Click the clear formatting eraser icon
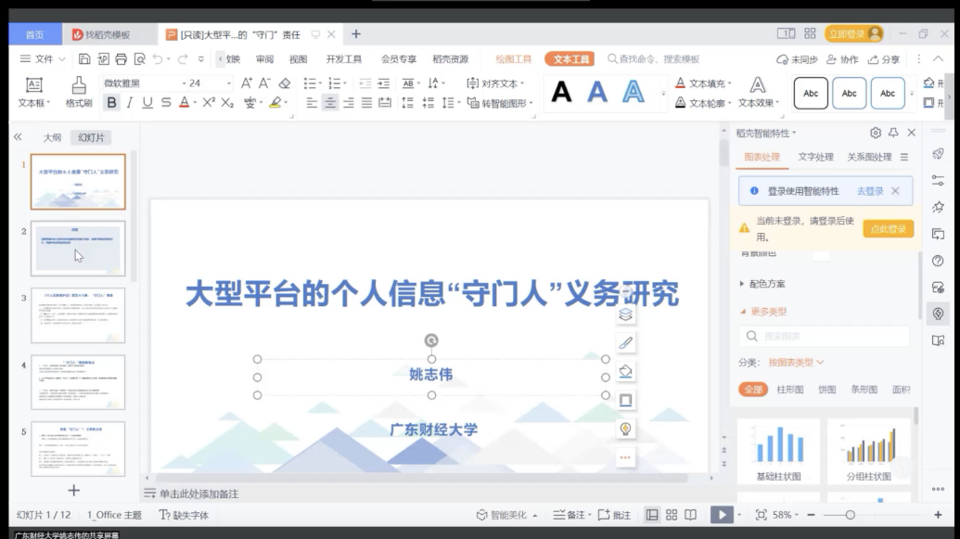The height and width of the screenshot is (539, 960). pos(285,83)
